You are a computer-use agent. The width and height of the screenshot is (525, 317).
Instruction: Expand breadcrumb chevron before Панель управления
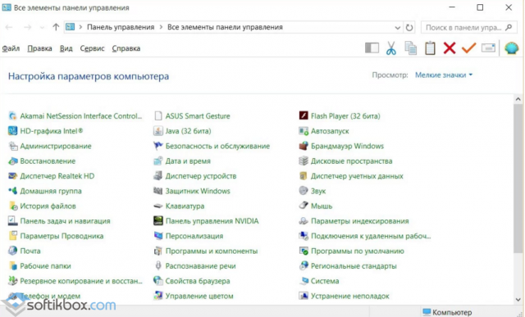pyautogui.click(x=80, y=27)
